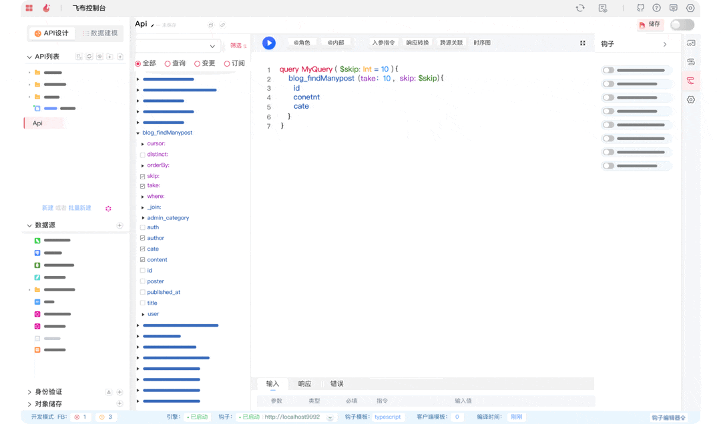This screenshot has height=424, width=721.
Task: Switch to the API设计 tab
Action: [x=51, y=33]
